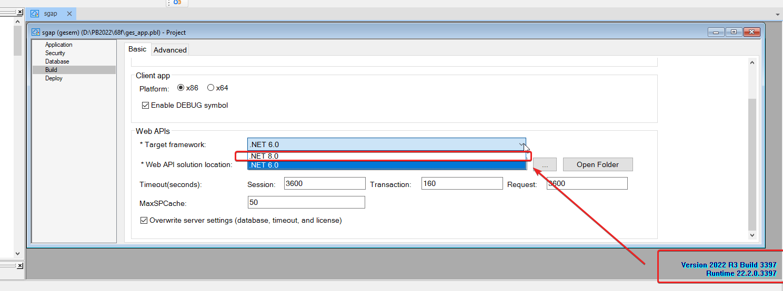The width and height of the screenshot is (783, 291).
Task: Minimize the sgap Project window
Action: [716, 33]
